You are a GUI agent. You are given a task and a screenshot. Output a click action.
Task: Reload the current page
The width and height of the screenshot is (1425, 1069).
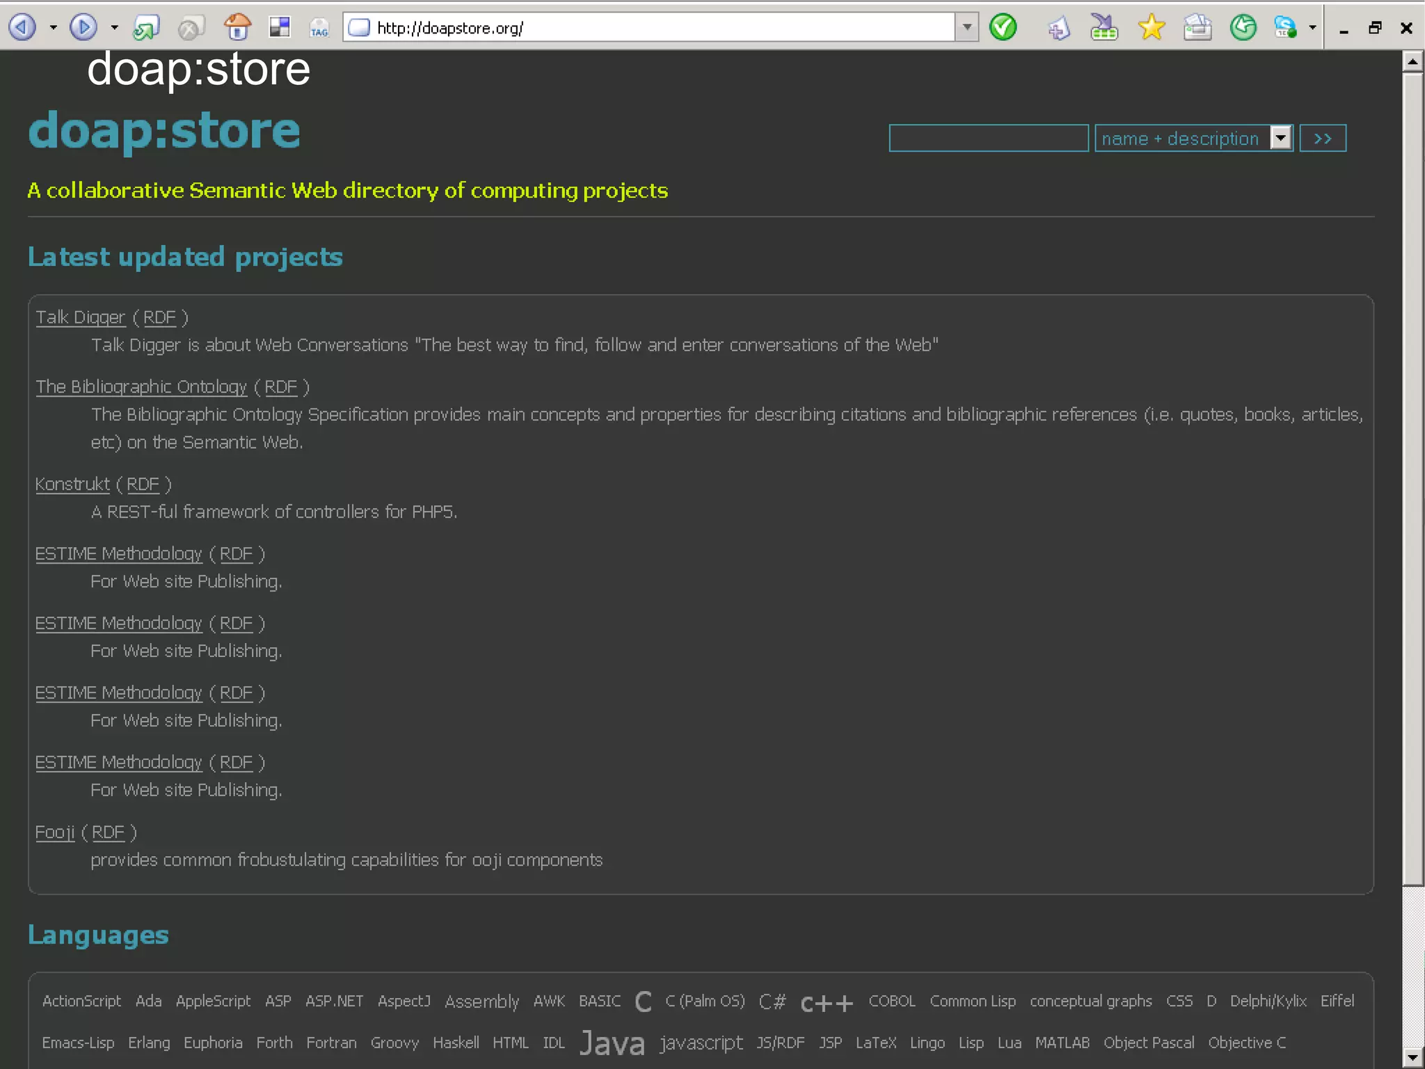click(146, 28)
